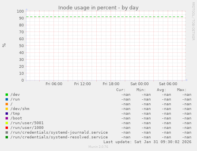The image size is (197, 151).
Task: Click the Max: column header
Action: [182, 90]
